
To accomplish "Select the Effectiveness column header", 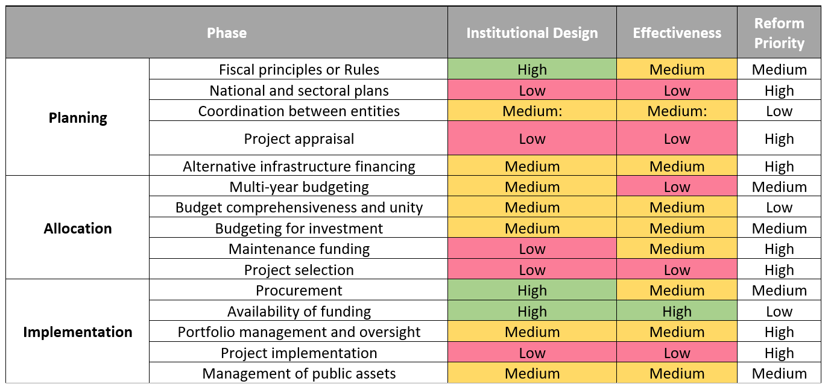I will pos(677,33).
